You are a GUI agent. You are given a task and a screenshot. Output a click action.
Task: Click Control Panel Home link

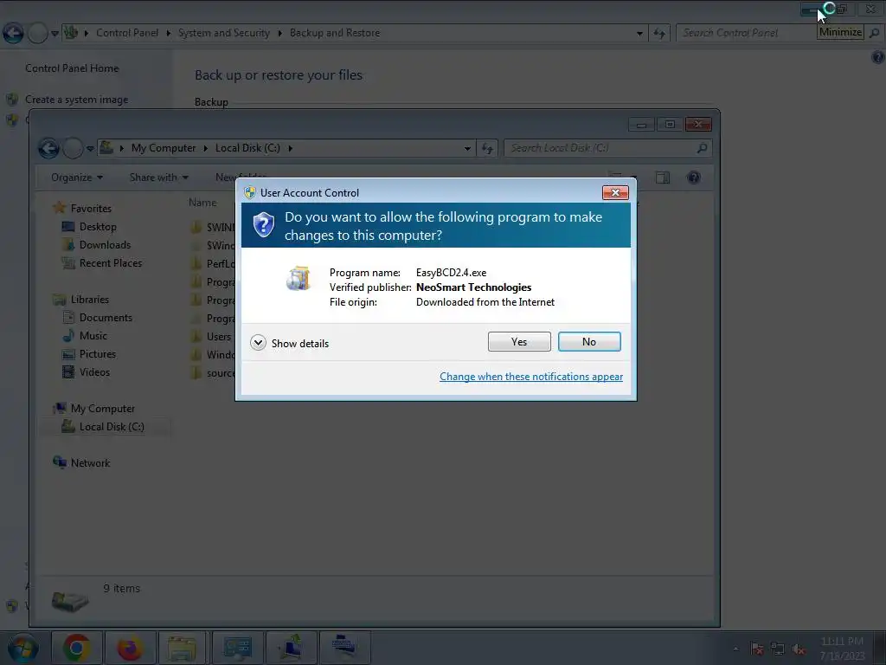point(72,68)
